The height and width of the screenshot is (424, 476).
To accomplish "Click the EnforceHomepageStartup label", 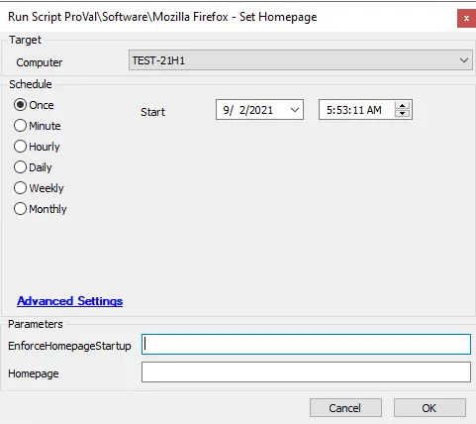I will coord(69,346).
